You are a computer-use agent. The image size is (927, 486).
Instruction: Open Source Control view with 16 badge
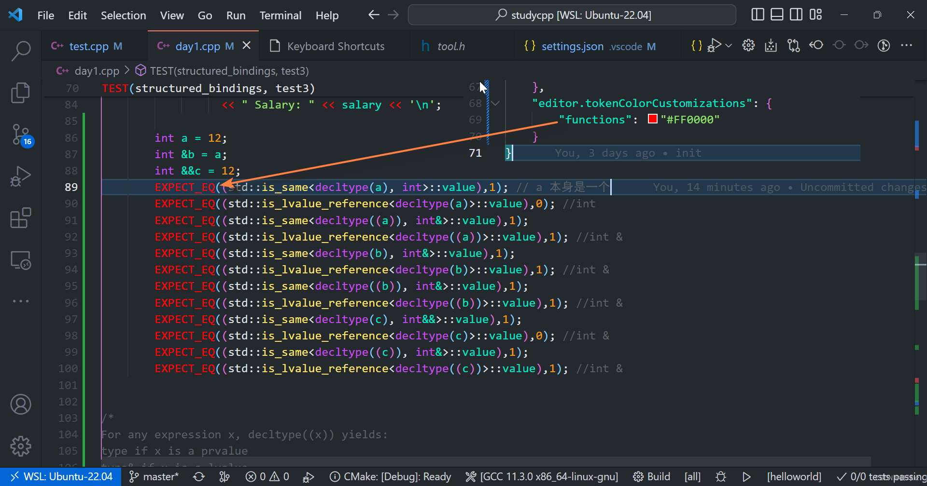pos(22,135)
